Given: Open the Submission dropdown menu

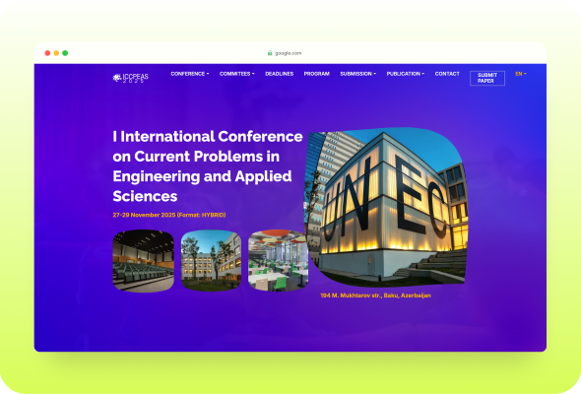Looking at the screenshot, I should click(357, 74).
